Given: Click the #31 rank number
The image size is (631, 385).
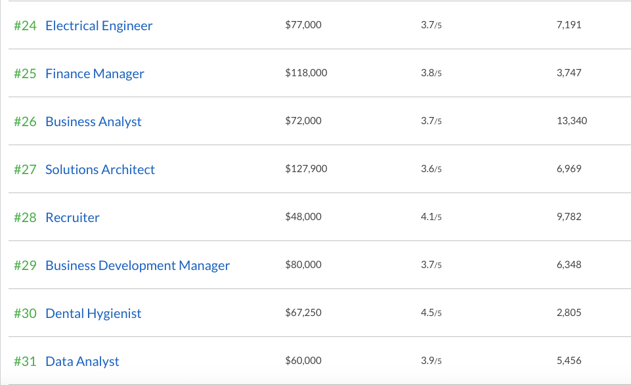Looking at the screenshot, I should click(25, 361).
